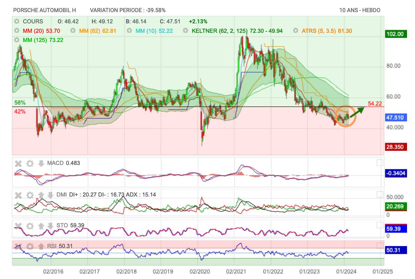Open settings gear for MM (62)
This screenshot has width=415, height=279.
click(x=73, y=31)
